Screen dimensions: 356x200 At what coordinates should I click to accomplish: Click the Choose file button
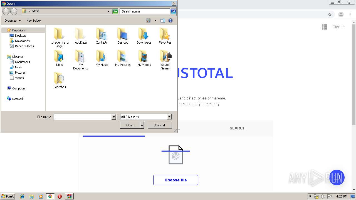pos(176,180)
